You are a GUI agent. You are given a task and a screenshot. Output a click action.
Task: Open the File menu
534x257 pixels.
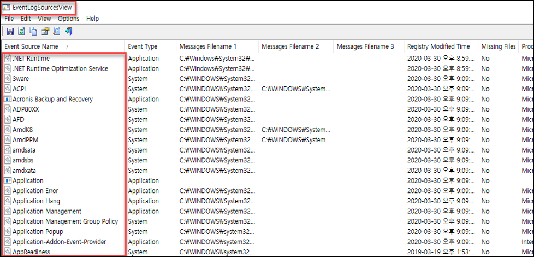9,19
